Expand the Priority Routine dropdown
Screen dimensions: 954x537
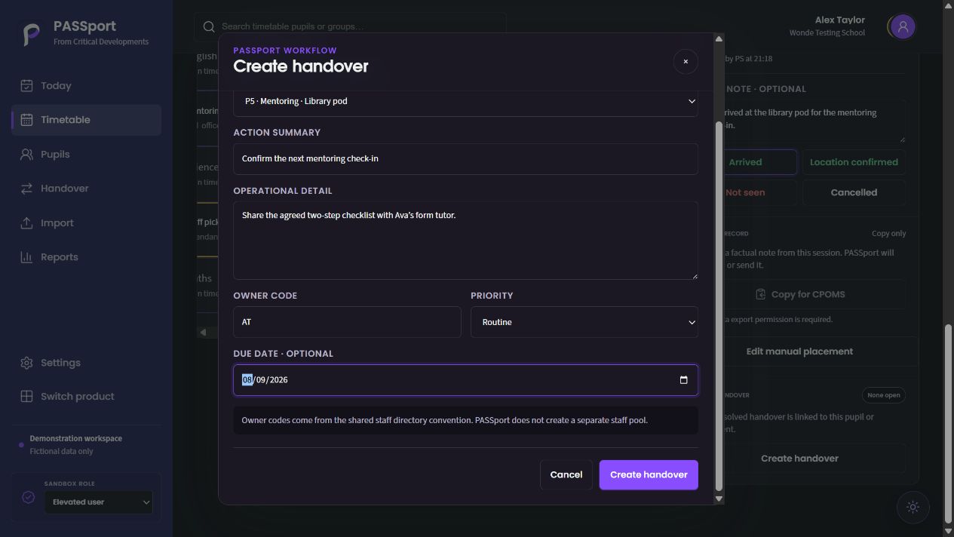pyautogui.click(x=584, y=322)
